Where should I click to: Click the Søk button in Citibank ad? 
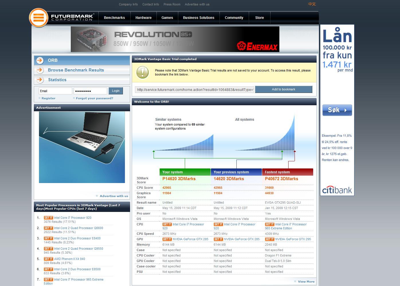coord(337,110)
